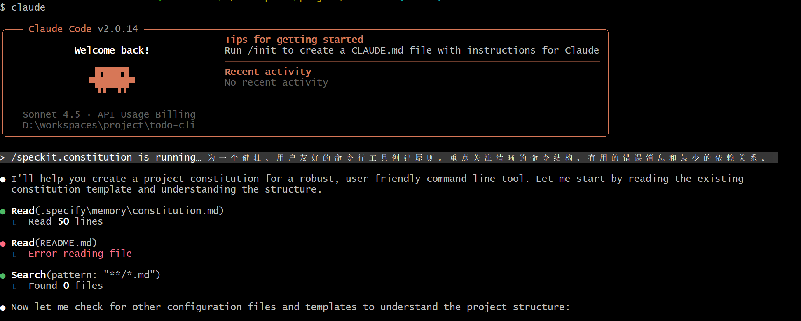Click result branch marker before "Found 0 files"
801x321 pixels.
pos(15,287)
